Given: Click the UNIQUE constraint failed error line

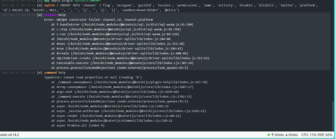Looking at the screenshot, I should [98, 20].
